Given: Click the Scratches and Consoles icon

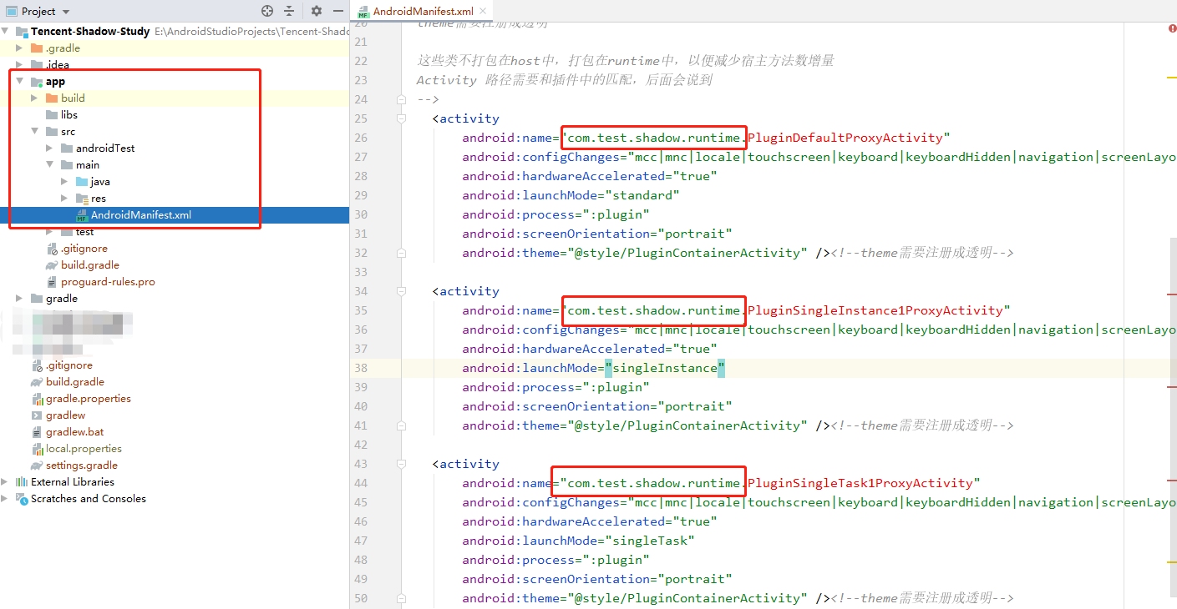Looking at the screenshot, I should click(x=22, y=498).
